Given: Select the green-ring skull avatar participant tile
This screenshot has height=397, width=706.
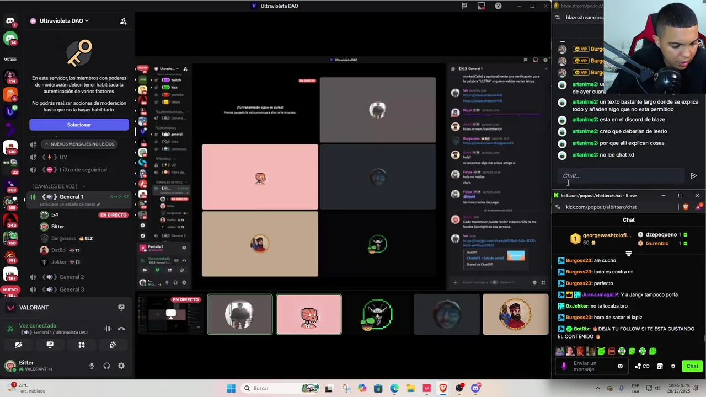Looking at the screenshot, I should (x=378, y=314).
